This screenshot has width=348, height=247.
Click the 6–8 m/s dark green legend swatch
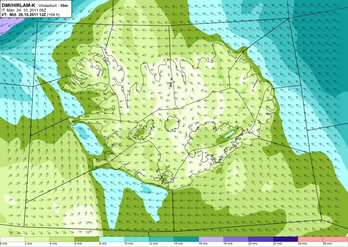coord(87,239)
